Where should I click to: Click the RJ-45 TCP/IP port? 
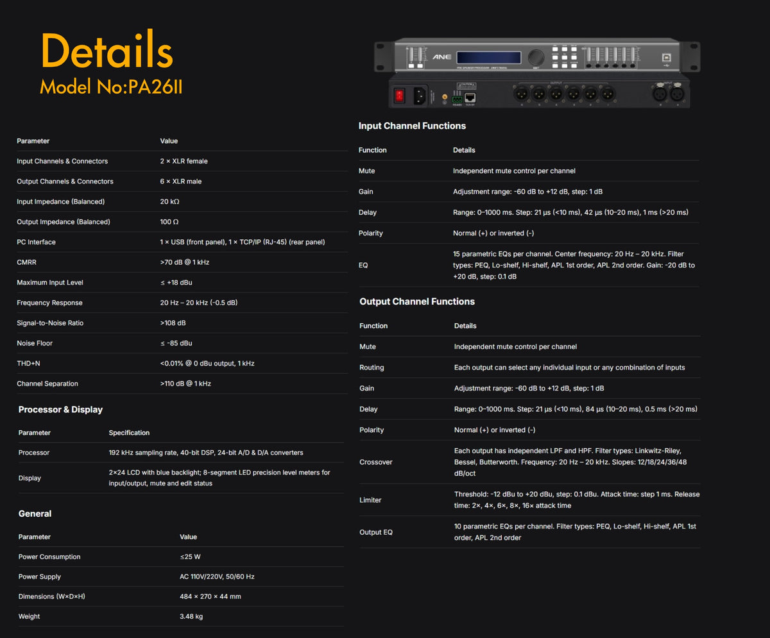470,97
